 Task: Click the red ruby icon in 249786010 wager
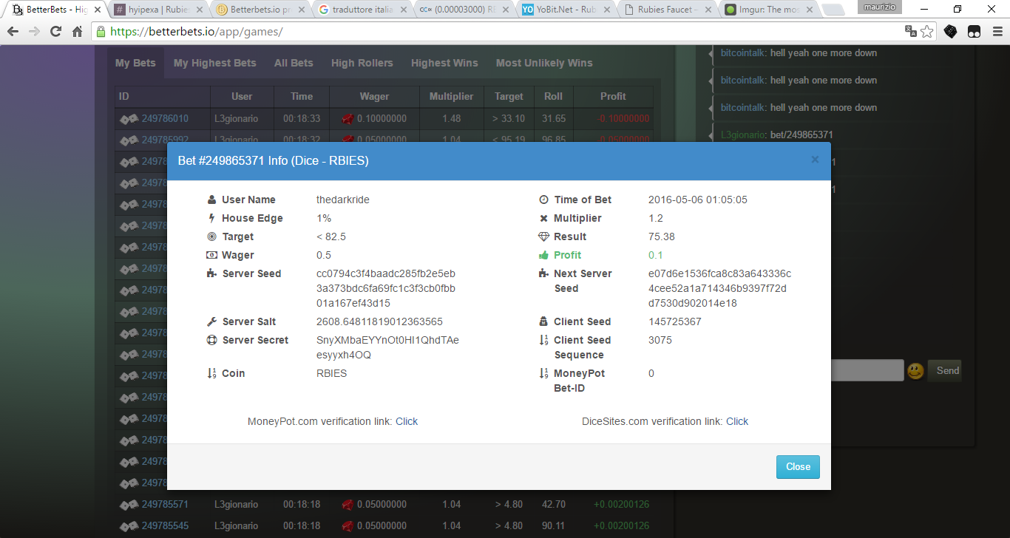tap(348, 118)
